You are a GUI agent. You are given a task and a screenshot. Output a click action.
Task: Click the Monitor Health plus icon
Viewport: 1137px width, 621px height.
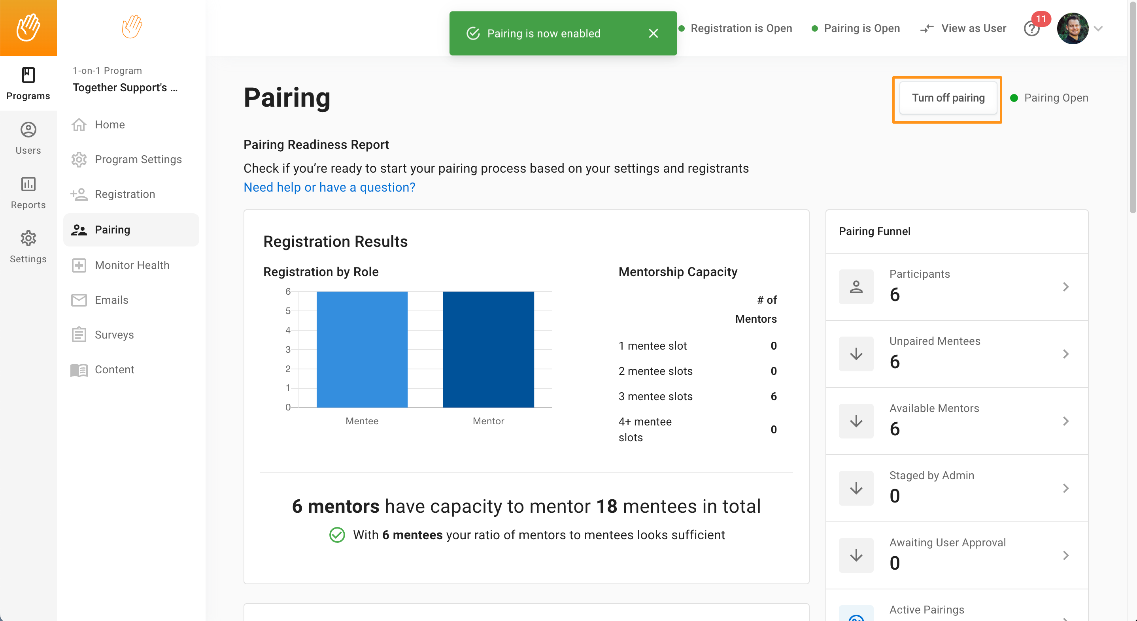(79, 265)
